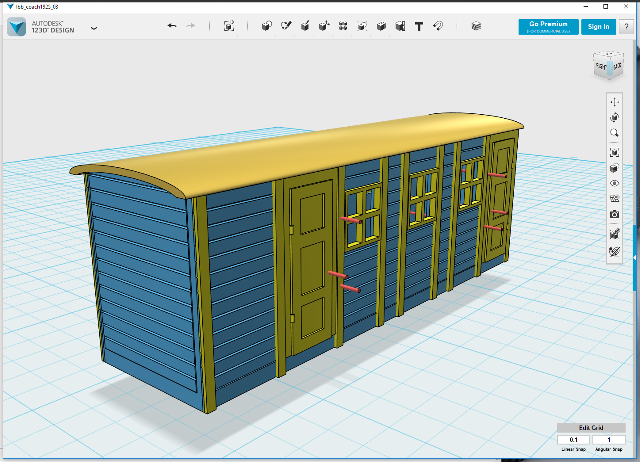Image resolution: width=640 pixels, height=462 pixels.
Task: Open the Angular Snap value dropdown
Action: click(x=609, y=440)
